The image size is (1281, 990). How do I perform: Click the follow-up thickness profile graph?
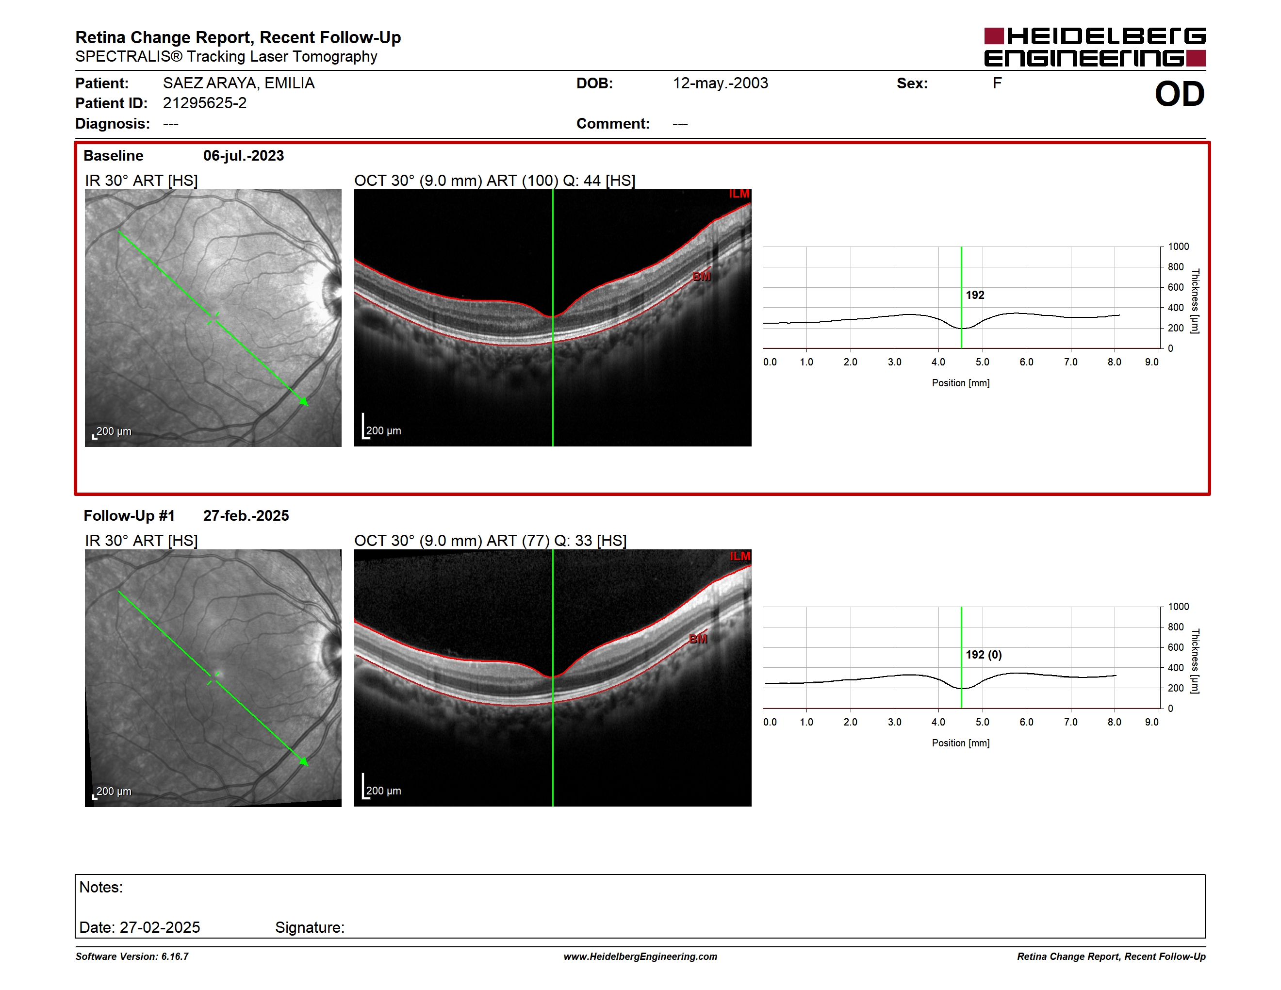962,658
